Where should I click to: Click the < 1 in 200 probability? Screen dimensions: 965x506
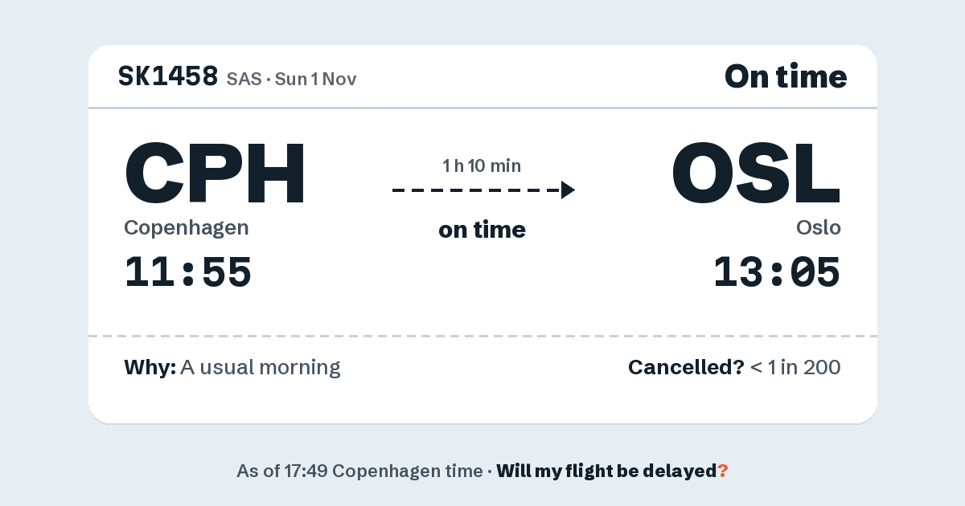tap(795, 368)
